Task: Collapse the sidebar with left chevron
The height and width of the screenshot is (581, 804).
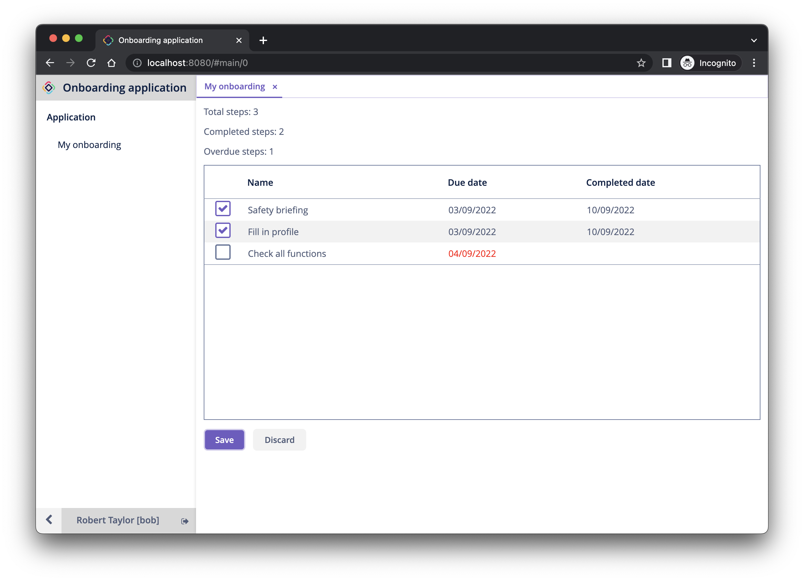Action: pos(49,520)
